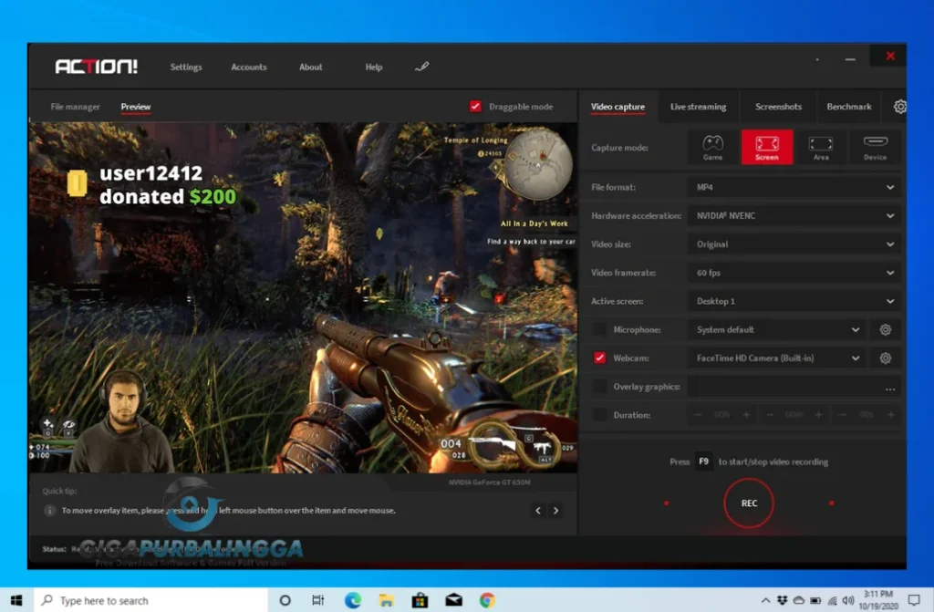This screenshot has width=934, height=612.
Task: Disable the Draggable mode checkbox
Action: pyautogui.click(x=475, y=107)
